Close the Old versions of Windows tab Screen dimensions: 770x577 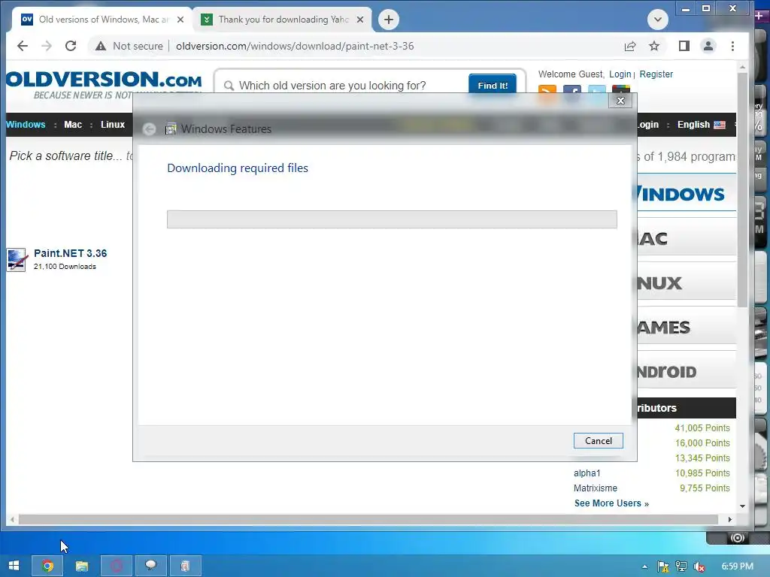pyautogui.click(x=180, y=20)
